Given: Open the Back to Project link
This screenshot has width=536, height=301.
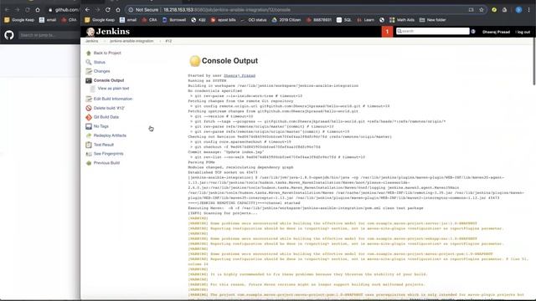Looking at the screenshot, I should point(107,53).
